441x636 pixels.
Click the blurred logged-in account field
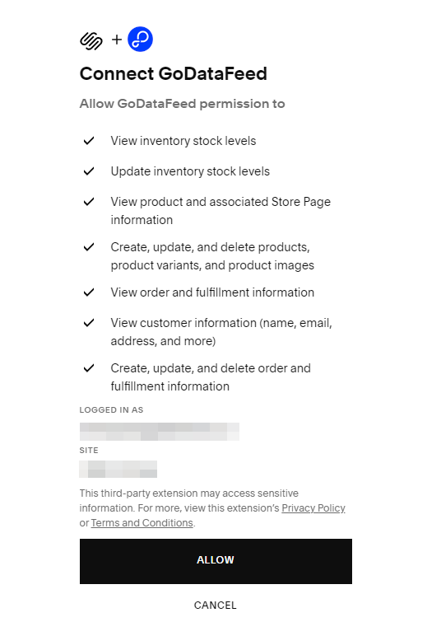point(159,432)
